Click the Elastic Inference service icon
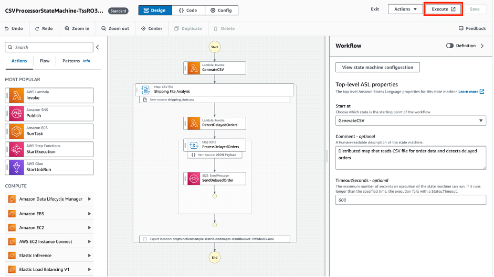Viewport: 494px width, 277px height. click(12, 256)
